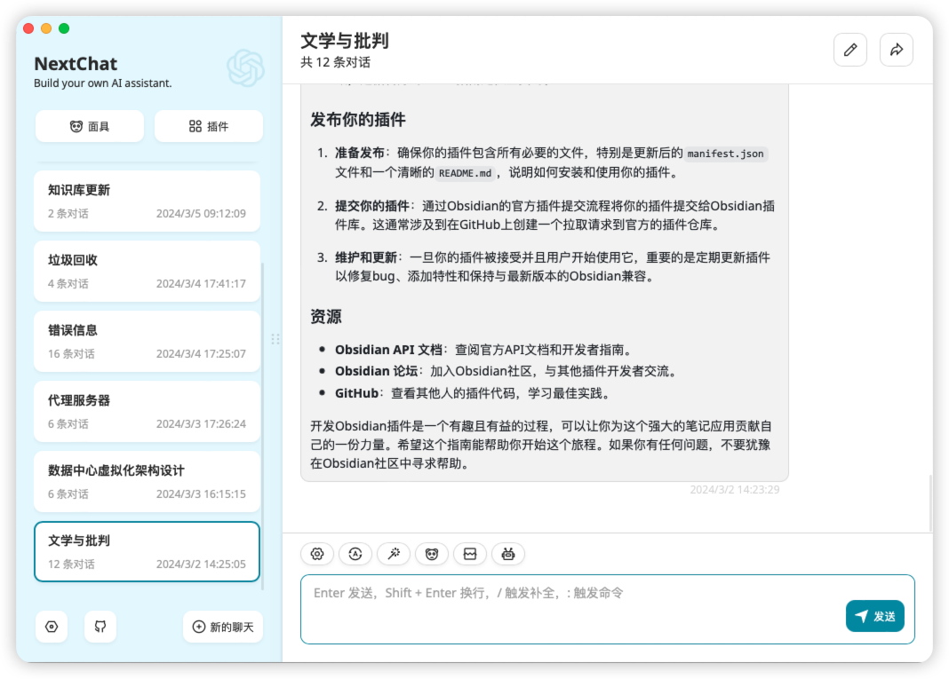Send the message with 发送 button

point(874,616)
